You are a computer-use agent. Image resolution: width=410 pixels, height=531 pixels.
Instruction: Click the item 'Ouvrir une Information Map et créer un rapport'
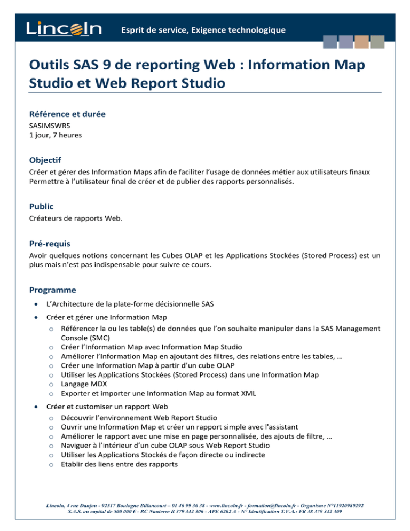point(179,427)
